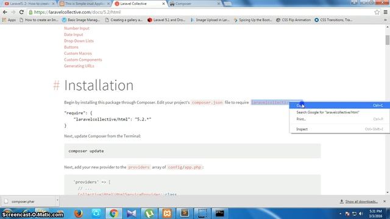Go to Number Input docs link

77,29
